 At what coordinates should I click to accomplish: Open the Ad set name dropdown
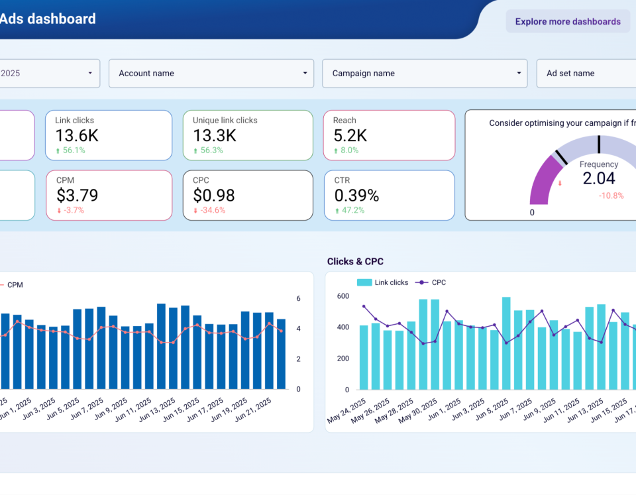point(586,74)
